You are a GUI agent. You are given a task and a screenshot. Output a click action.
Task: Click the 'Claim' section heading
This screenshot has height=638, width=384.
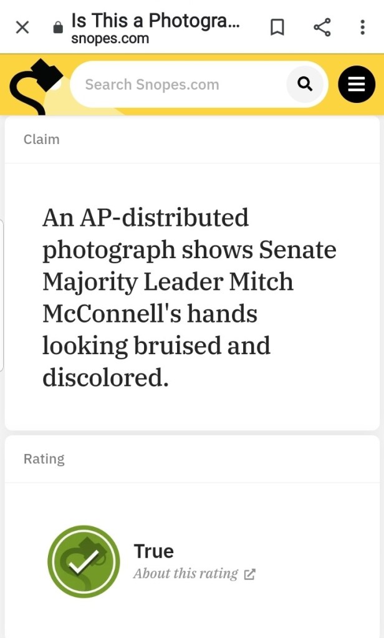click(x=42, y=140)
